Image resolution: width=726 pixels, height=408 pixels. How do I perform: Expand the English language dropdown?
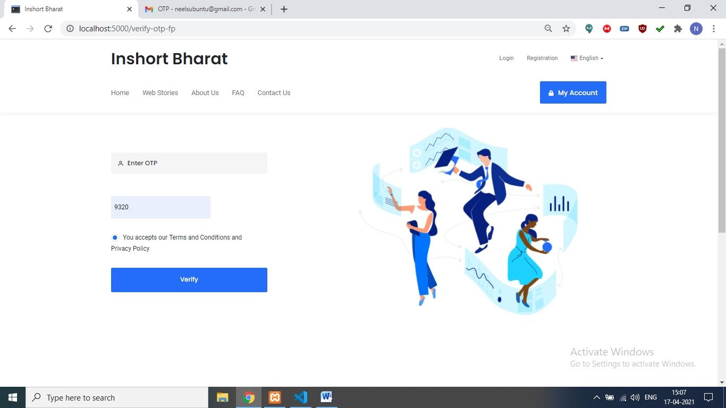coord(587,58)
